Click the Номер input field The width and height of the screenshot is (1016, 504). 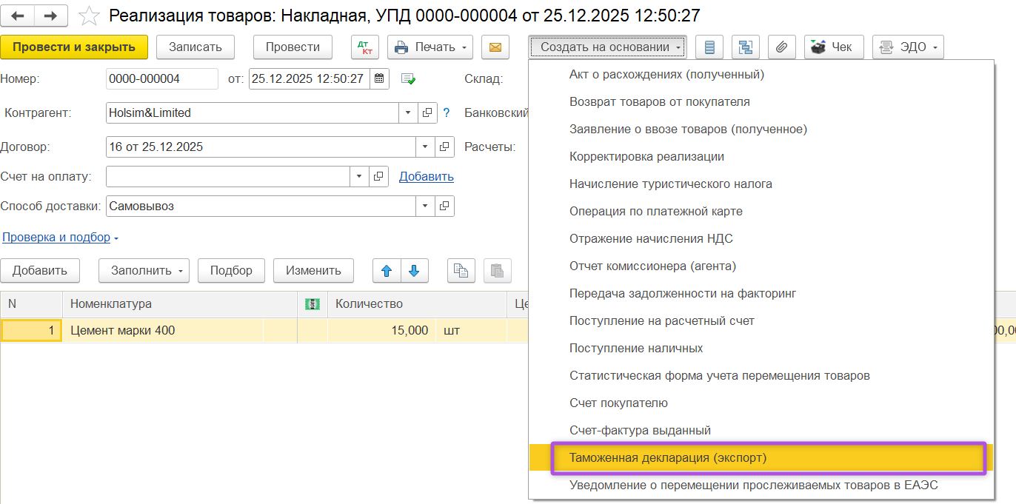click(x=161, y=79)
